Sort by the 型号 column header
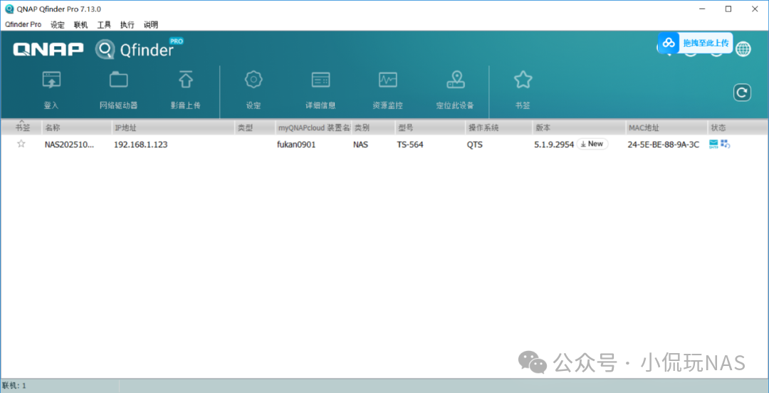This screenshot has height=393, width=769. pos(430,127)
